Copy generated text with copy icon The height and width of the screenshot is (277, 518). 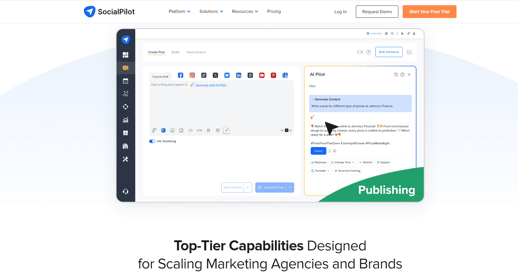tap(335, 151)
